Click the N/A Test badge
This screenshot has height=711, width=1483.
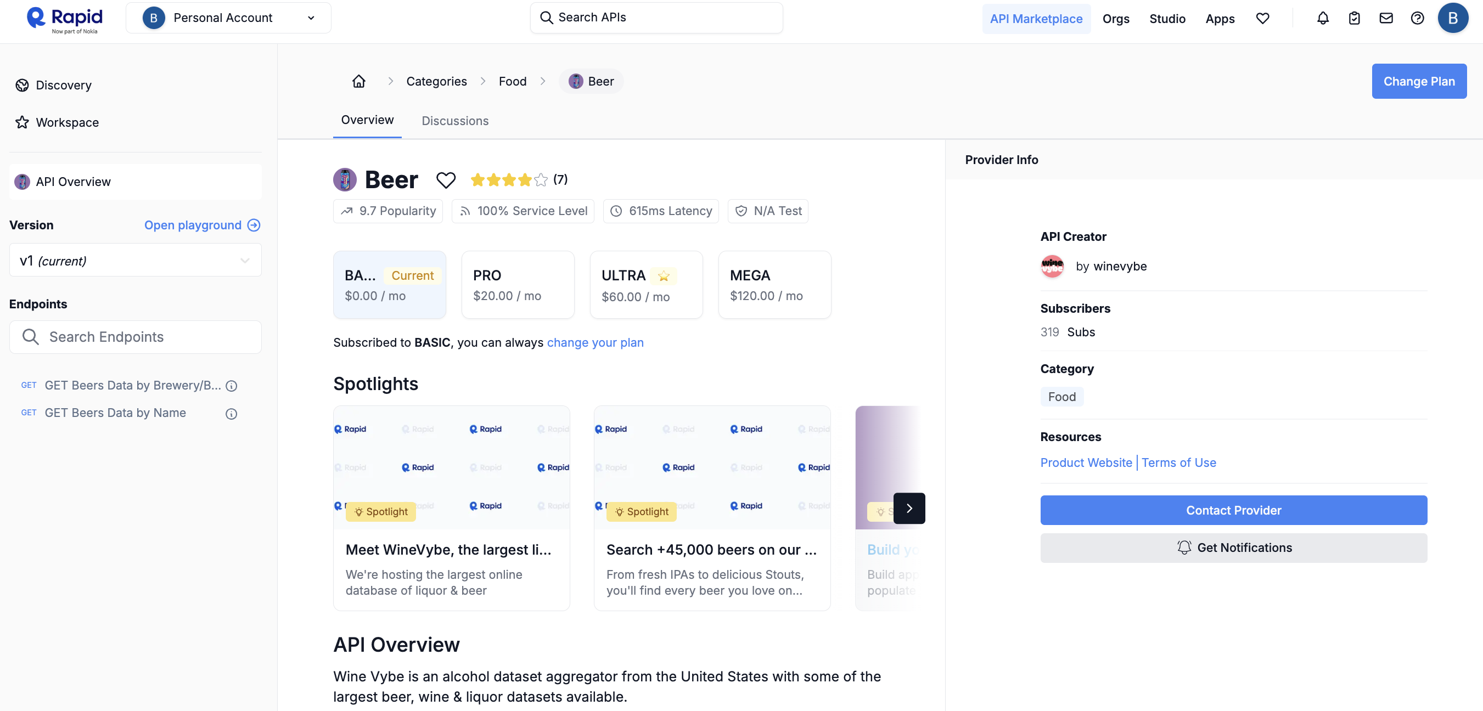pyautogui.click(x=767, y=211)
